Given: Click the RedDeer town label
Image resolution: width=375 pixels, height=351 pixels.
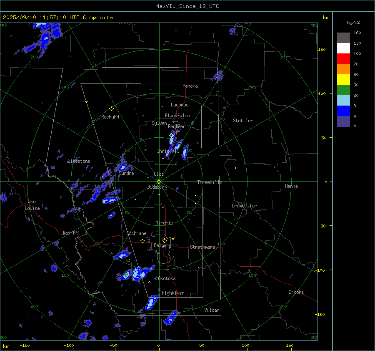Looking at the screenshot, I should point(177,126).
